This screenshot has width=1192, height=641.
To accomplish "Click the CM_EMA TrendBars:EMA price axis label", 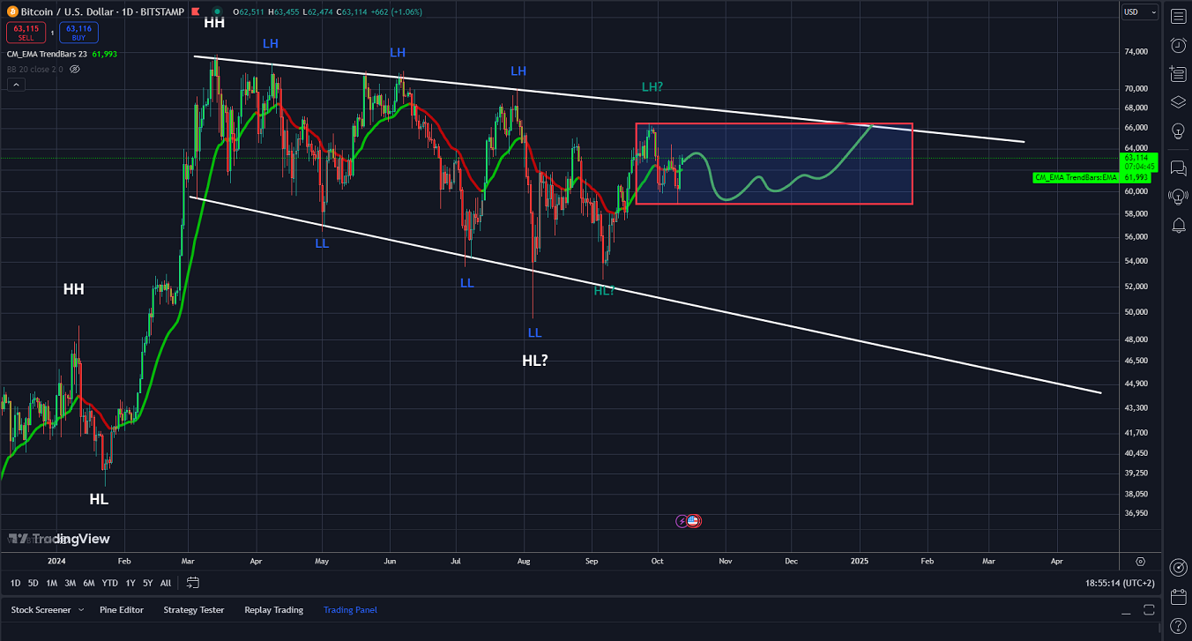I will 1075,177.
